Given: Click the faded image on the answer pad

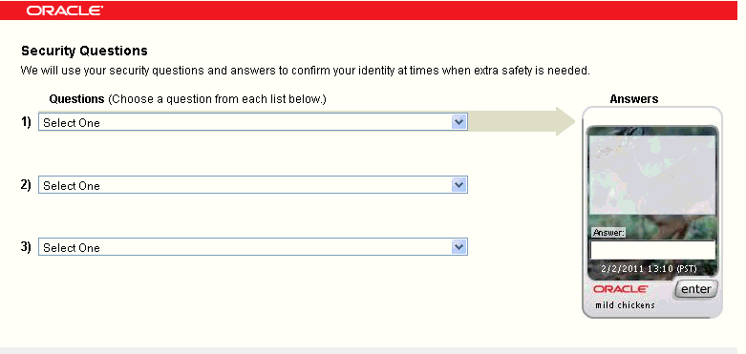Looking at the screenshot, I should tap(652, 175).
